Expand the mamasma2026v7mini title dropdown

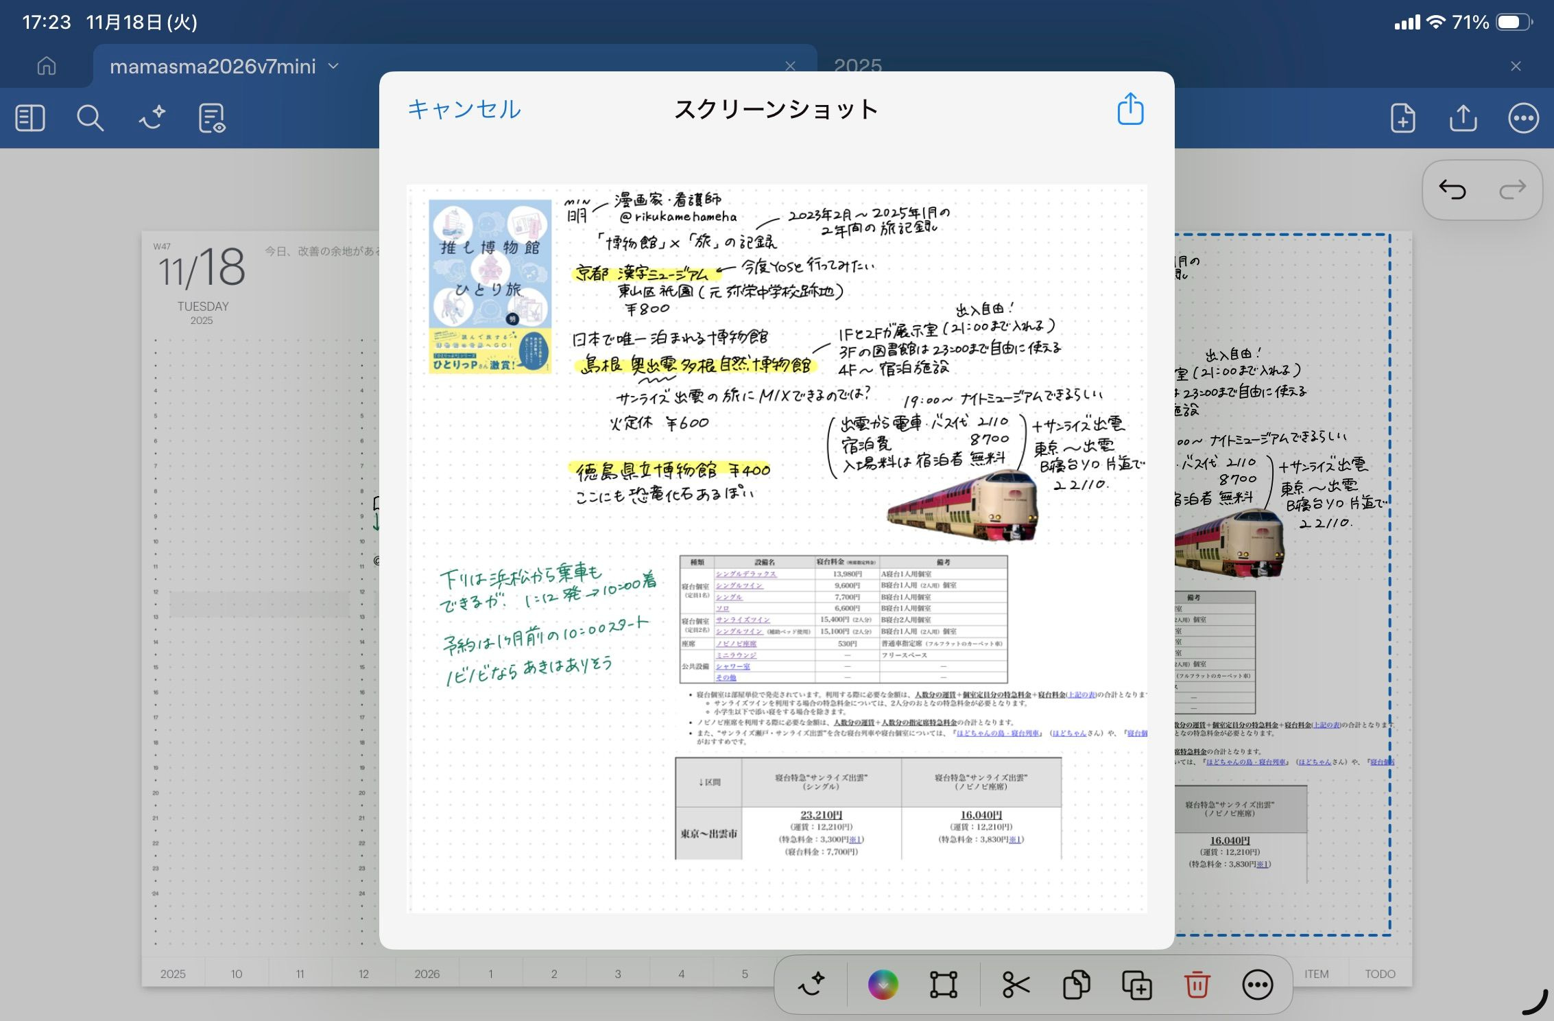coord(334,67)
